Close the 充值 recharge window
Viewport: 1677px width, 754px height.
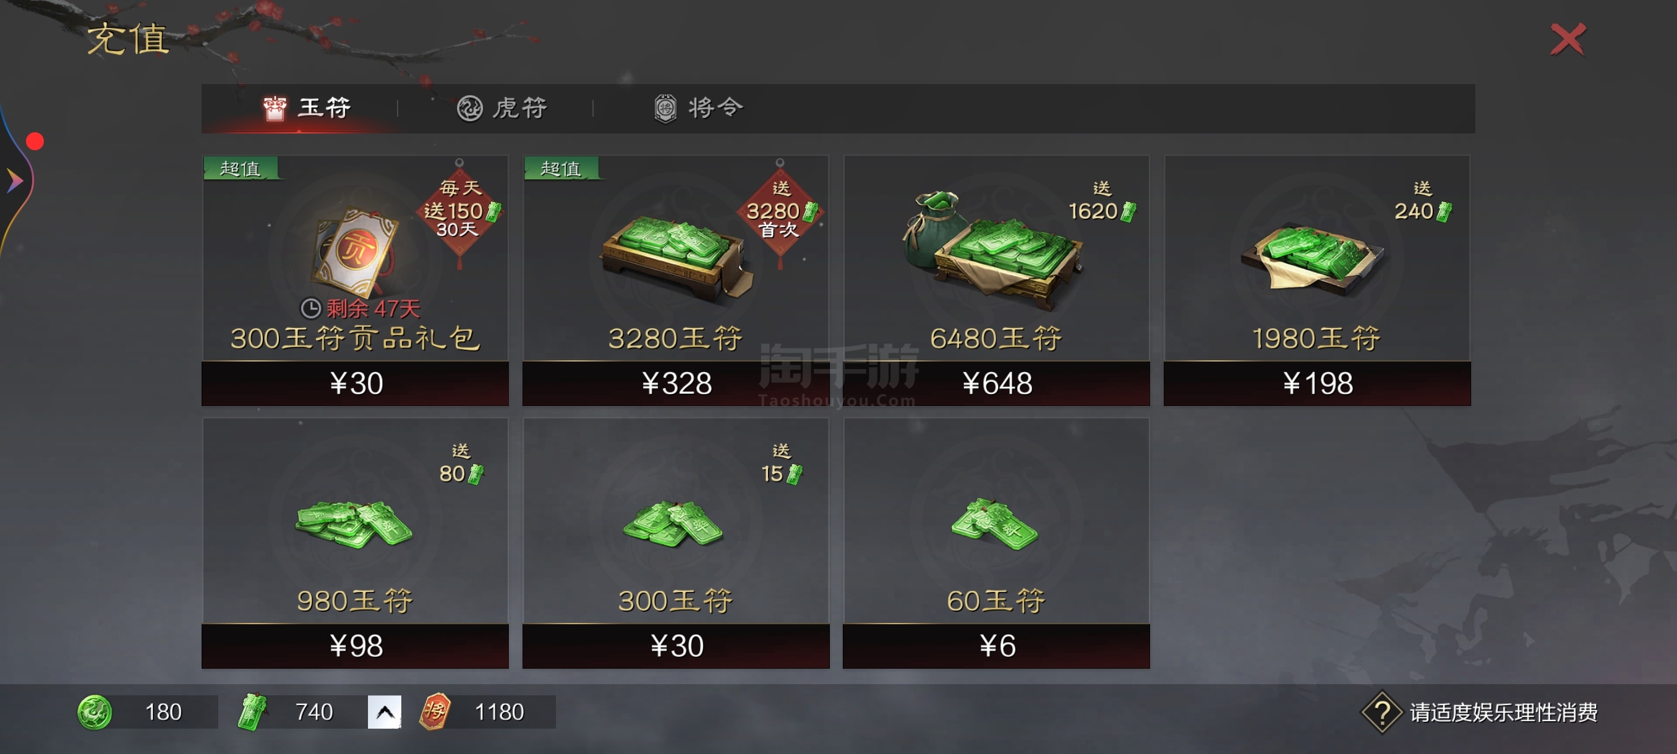pyautogui.click(x=1568, y=40)
